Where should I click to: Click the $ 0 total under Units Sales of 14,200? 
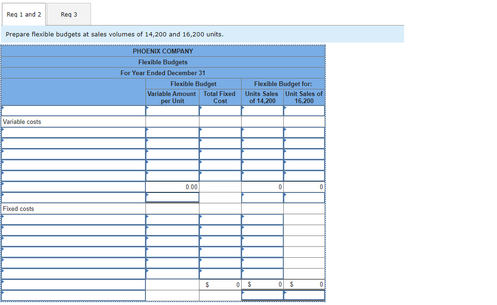pyautogui.click(x=262, y=284)
